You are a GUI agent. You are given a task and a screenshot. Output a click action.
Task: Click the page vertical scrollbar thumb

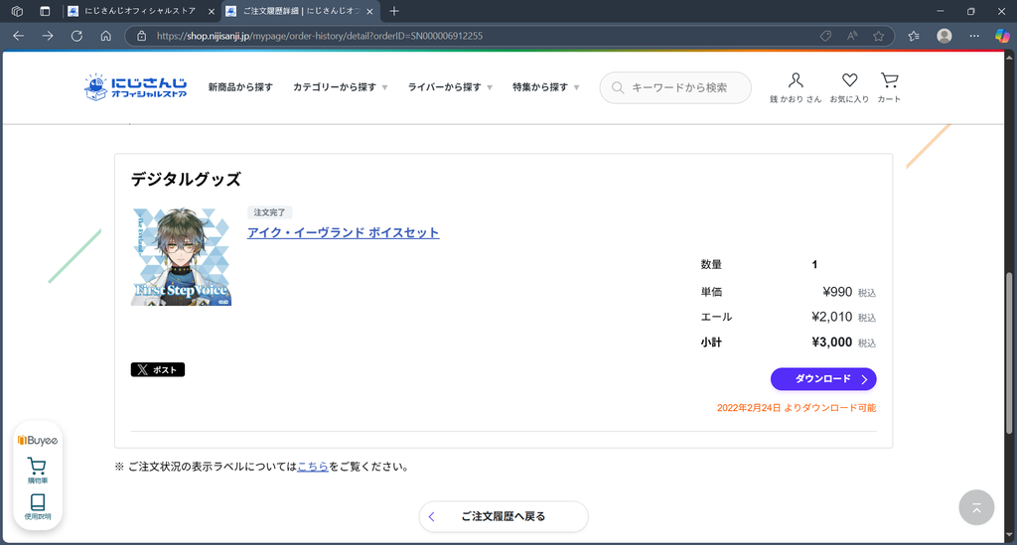click(1009, 353)
